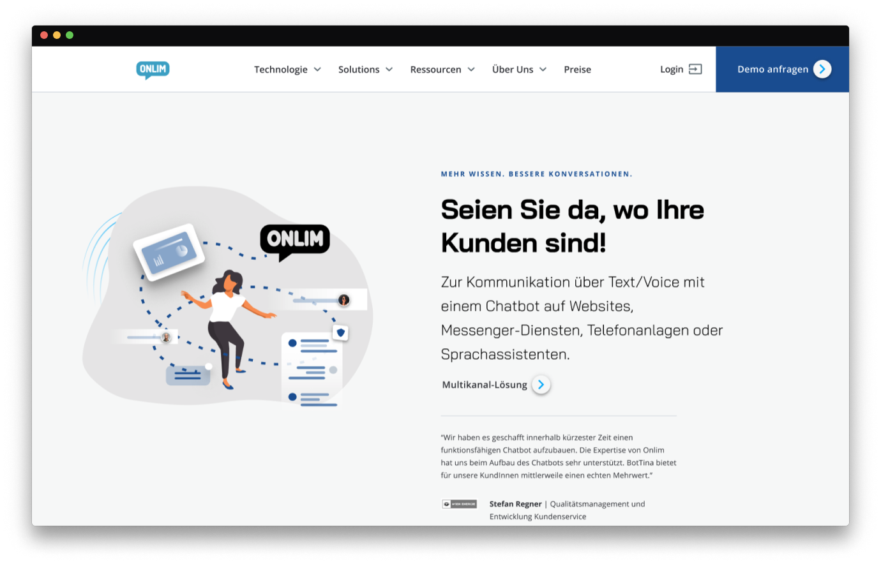Image resolution: width=881 pixels, height=564 pixels.
Task: Click the Demo anfragen button
Action: (x=782, y=69)
